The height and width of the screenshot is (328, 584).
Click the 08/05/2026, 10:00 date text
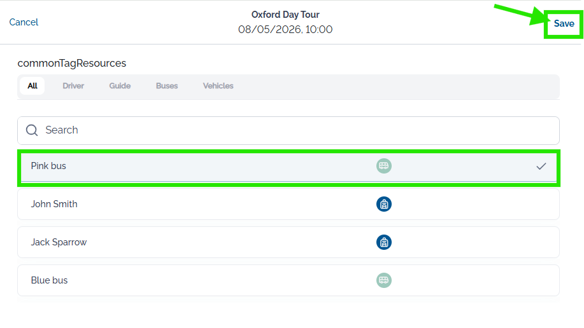[285, 29]
